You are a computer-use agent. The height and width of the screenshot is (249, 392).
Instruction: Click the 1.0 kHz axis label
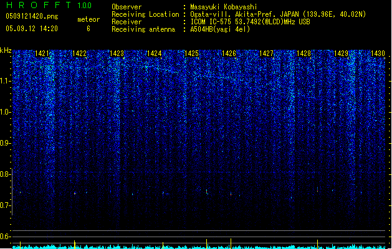pyautogui.click(x=5, y=112)
